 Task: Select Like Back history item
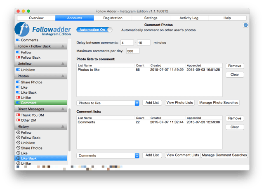[41, 158]
